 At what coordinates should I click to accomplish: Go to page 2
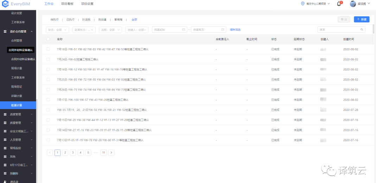click(x=65, y=152)
